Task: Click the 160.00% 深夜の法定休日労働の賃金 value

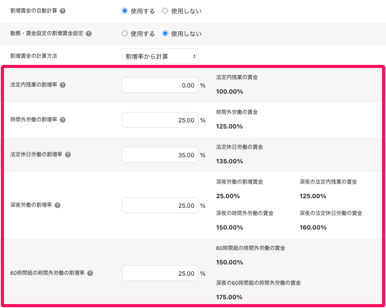Action: (x=313, y=227)
